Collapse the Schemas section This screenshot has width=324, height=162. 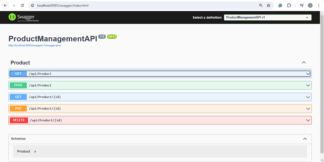coord(305,139)
